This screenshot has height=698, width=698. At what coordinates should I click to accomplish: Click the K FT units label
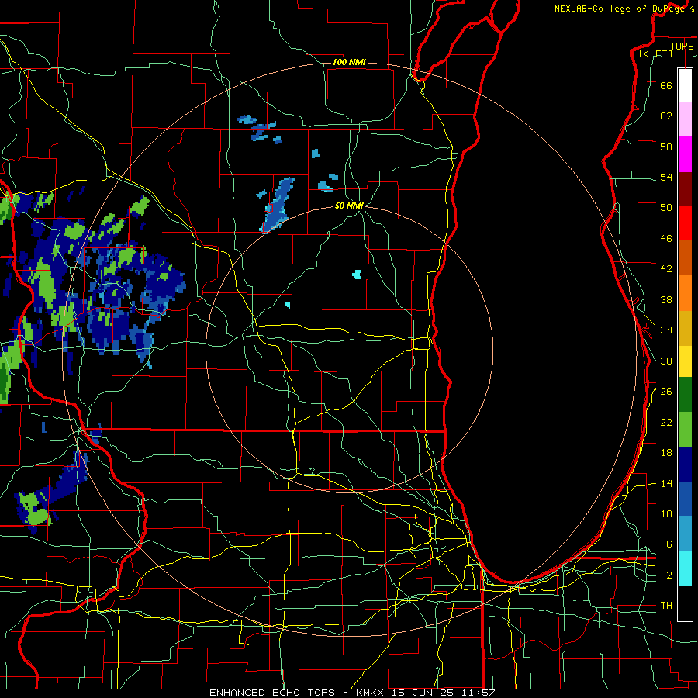pyautogui.click(x=655, y=54)
